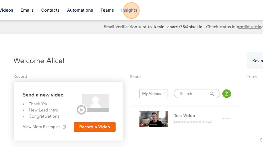Click into the video Search field
This screenshot has height=147, width=263.
tap(197, 94)
